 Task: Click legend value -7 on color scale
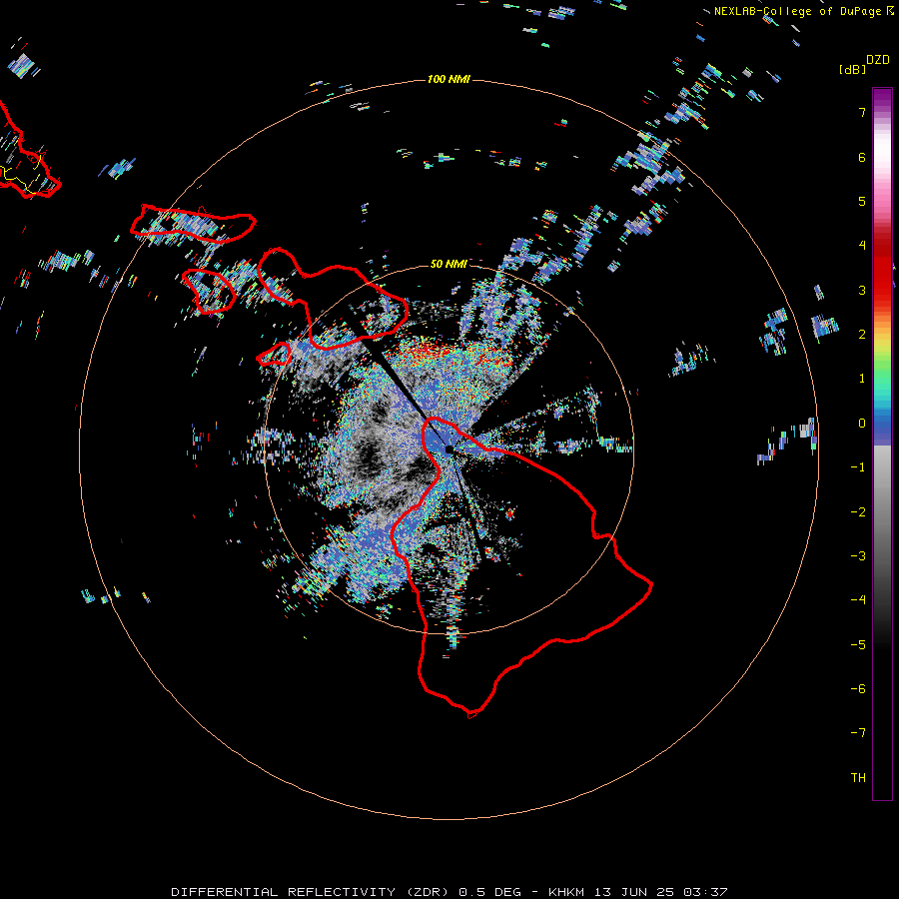pyautogui.click(x=858, y=733)
